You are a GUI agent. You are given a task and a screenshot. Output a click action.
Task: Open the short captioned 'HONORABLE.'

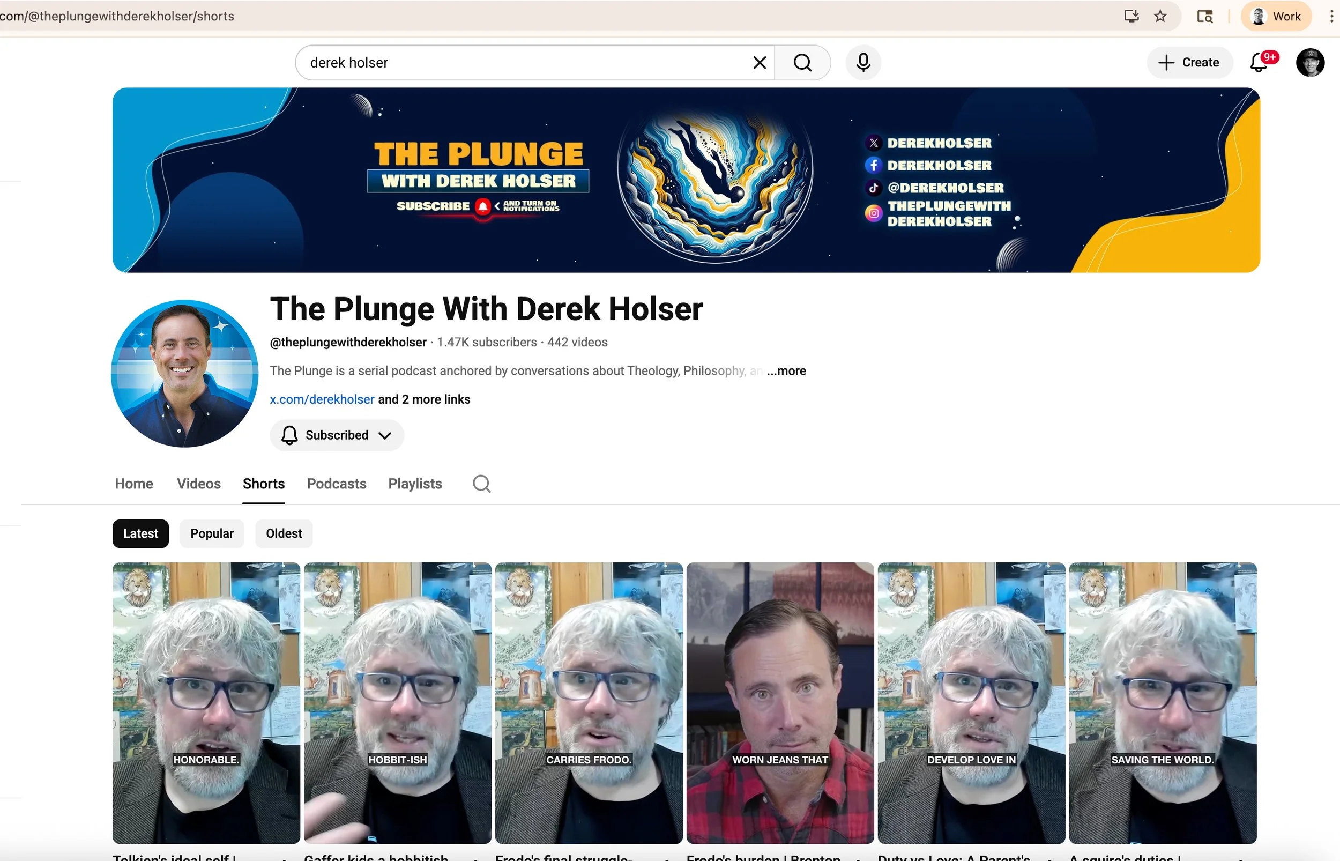pos(206,703)
